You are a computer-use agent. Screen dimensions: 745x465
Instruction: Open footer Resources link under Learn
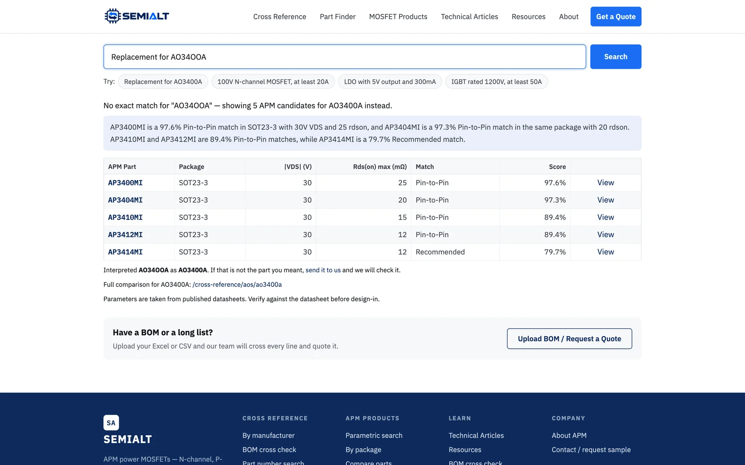click(465, 450)
